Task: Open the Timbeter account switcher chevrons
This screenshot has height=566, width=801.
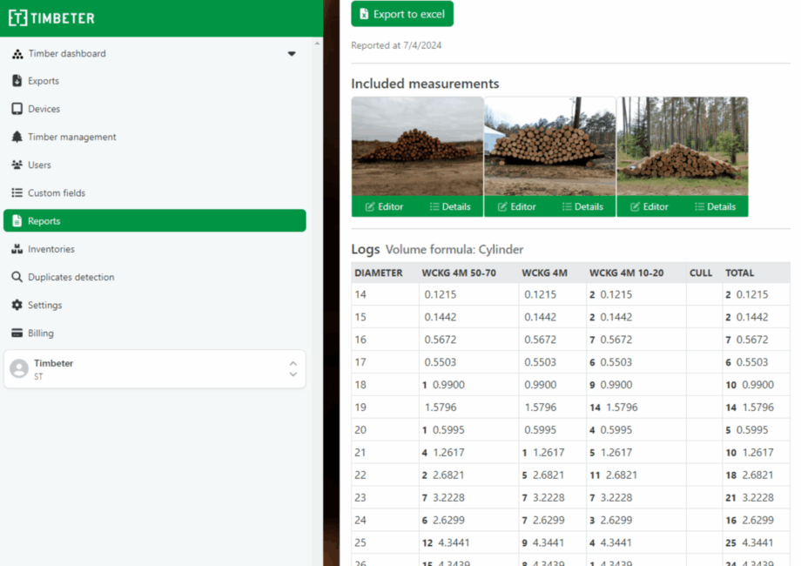Action: click(293, 369)
